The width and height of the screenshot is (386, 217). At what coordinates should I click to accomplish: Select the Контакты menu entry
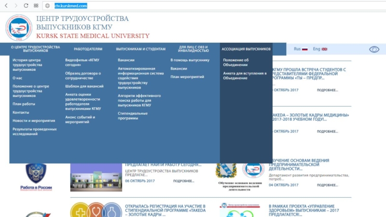coord(21,112)
